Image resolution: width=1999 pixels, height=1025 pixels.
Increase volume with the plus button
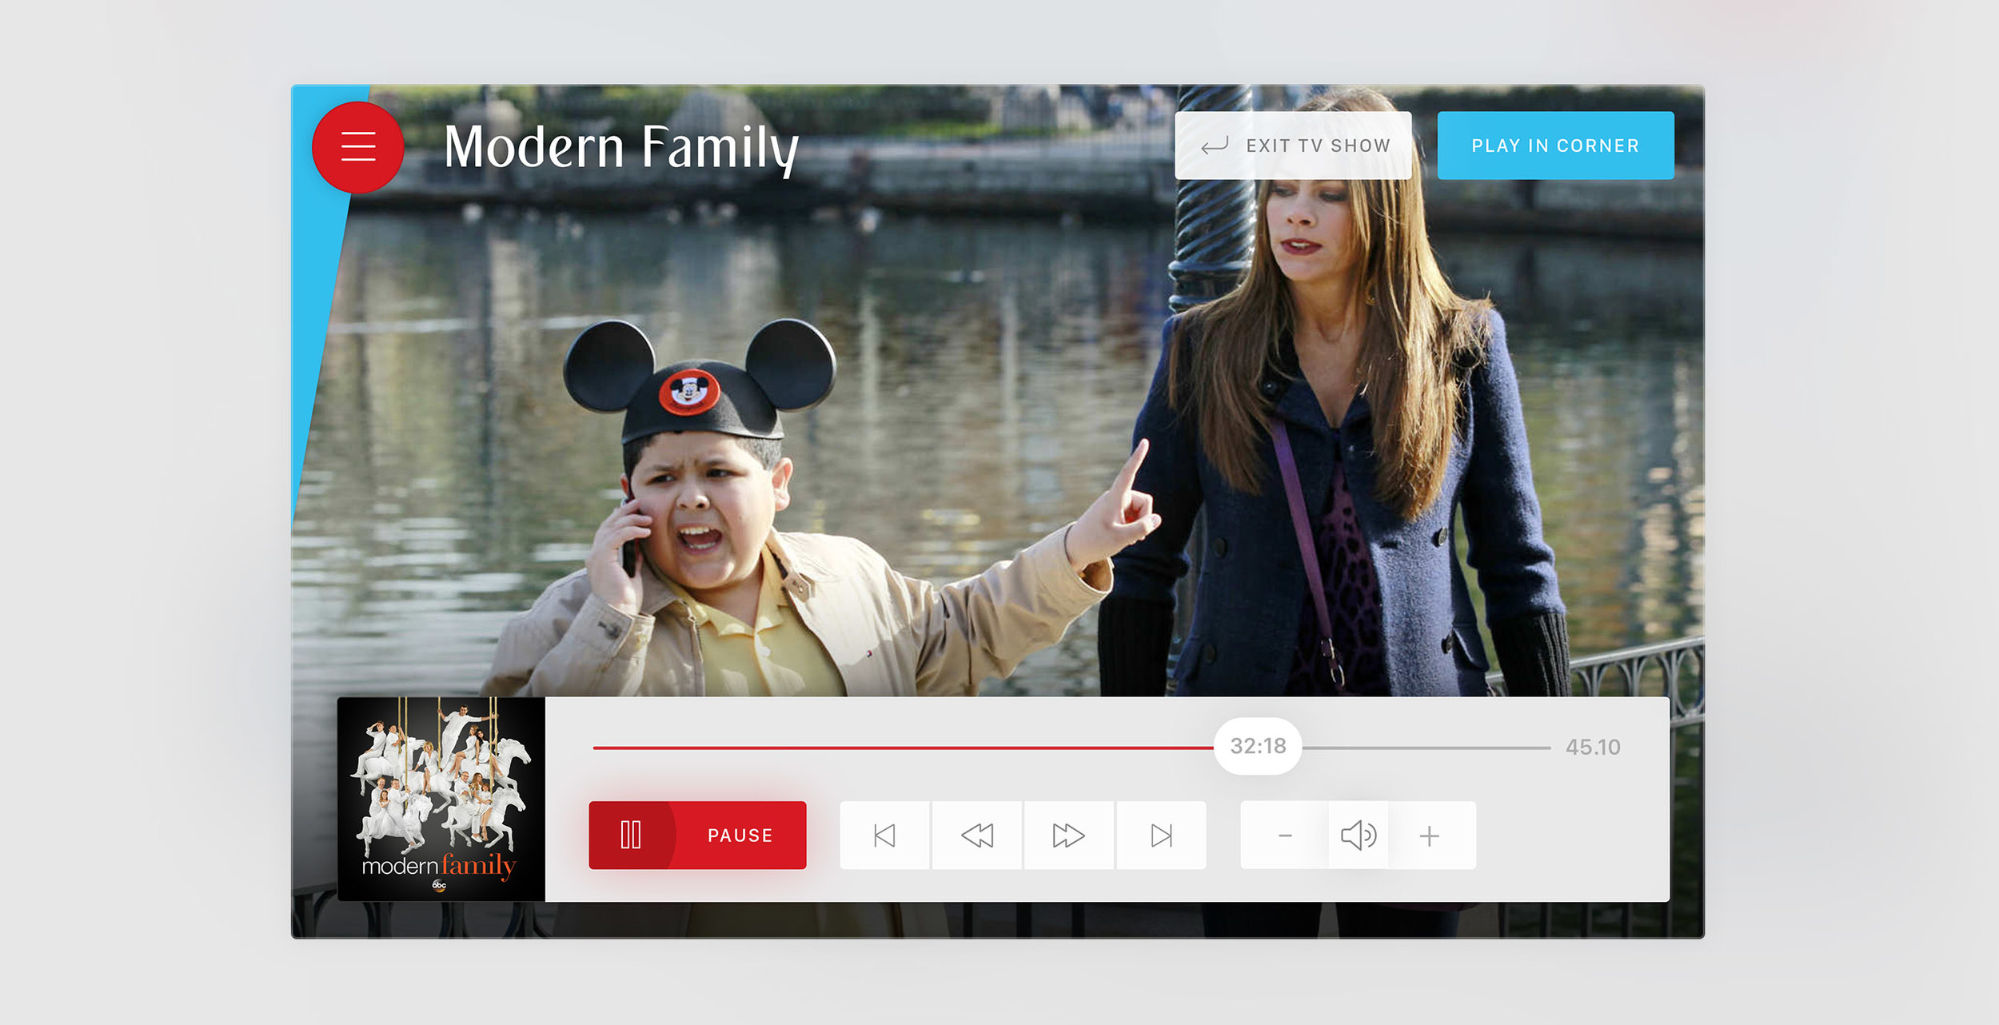pos(1430,836)
